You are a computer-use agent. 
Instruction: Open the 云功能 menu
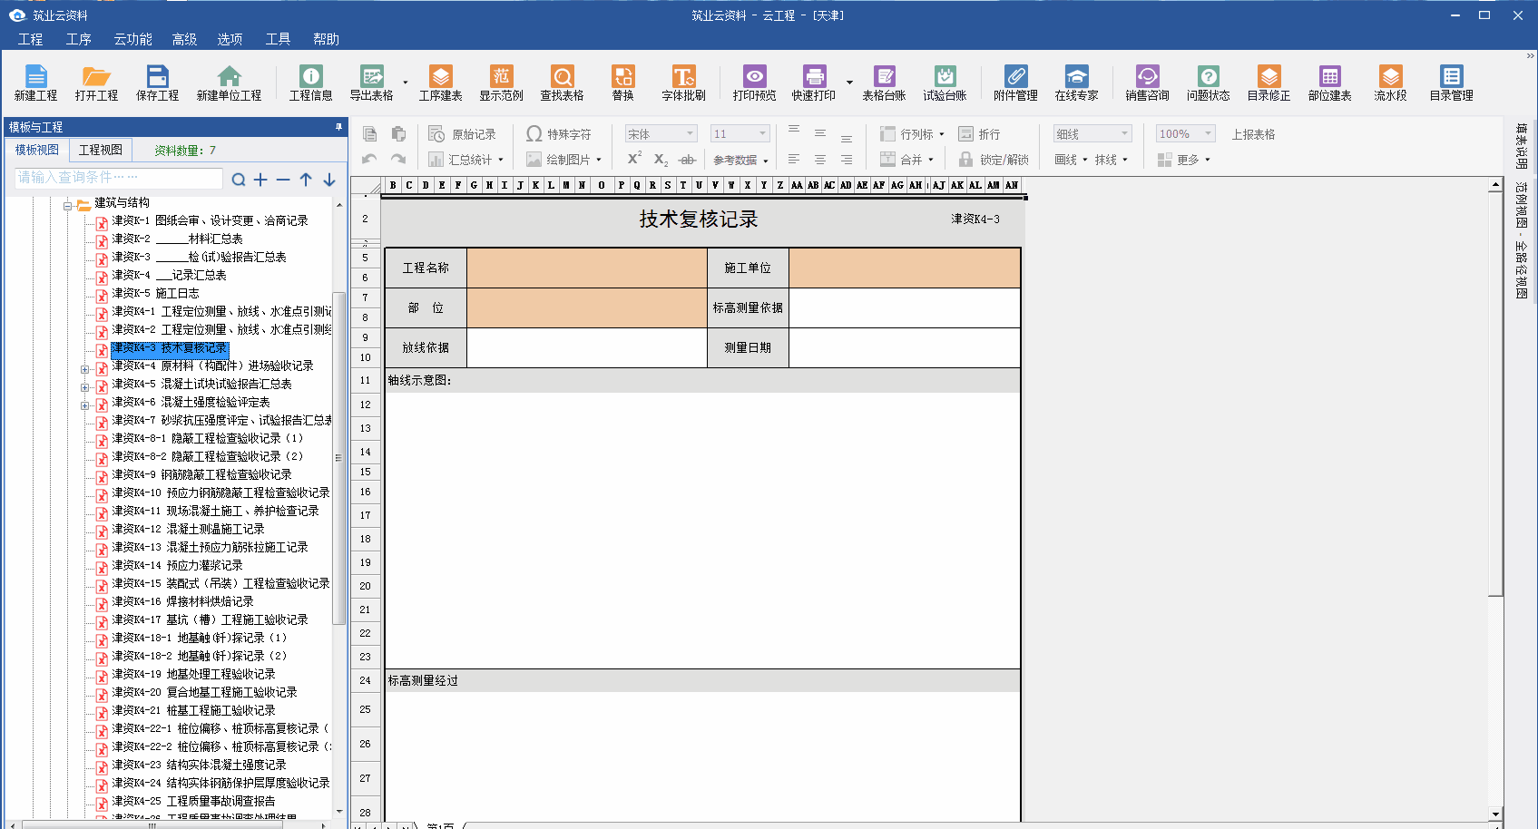click(x=132, y=39)
